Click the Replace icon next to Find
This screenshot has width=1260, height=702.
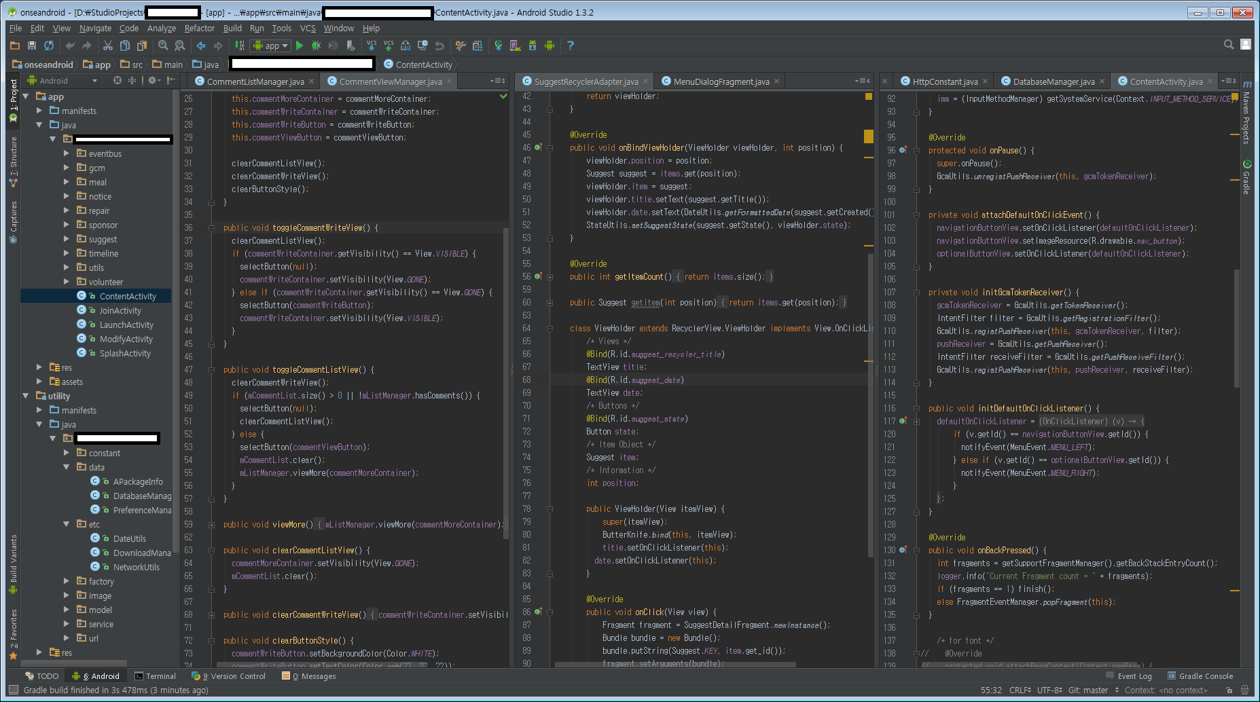point(180,45)
